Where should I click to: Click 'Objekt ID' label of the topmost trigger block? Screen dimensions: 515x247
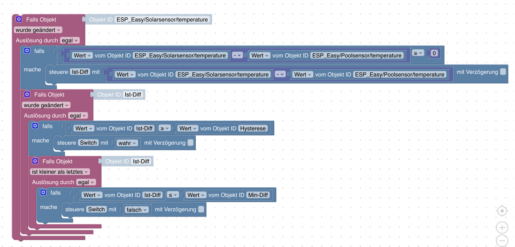pyautogui.click(x=101, y=19)
